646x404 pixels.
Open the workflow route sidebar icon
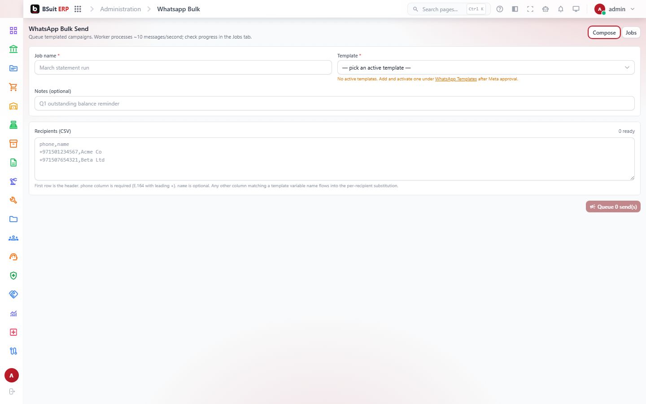tap(13, 351)
